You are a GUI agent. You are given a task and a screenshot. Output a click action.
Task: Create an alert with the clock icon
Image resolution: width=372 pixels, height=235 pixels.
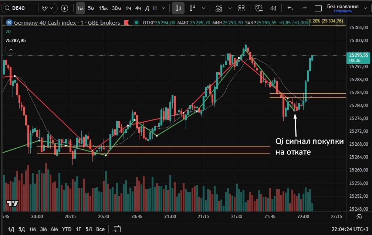coord(259,8)
